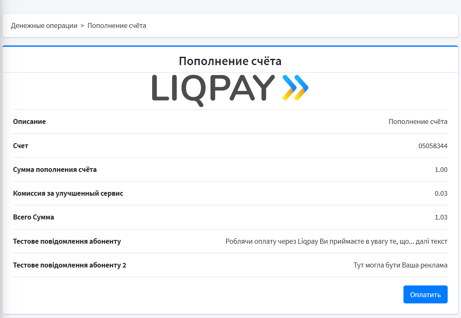
Task: Select the commission value 0.03
Action: 441,193
